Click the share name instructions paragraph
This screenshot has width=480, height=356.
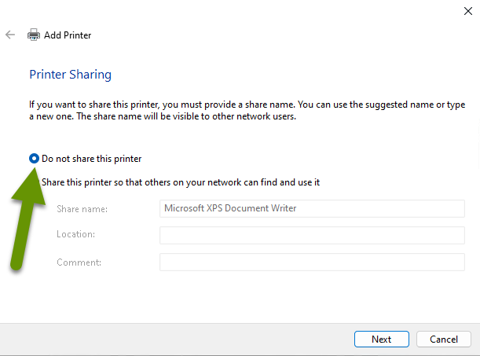[x=247, y=110]
